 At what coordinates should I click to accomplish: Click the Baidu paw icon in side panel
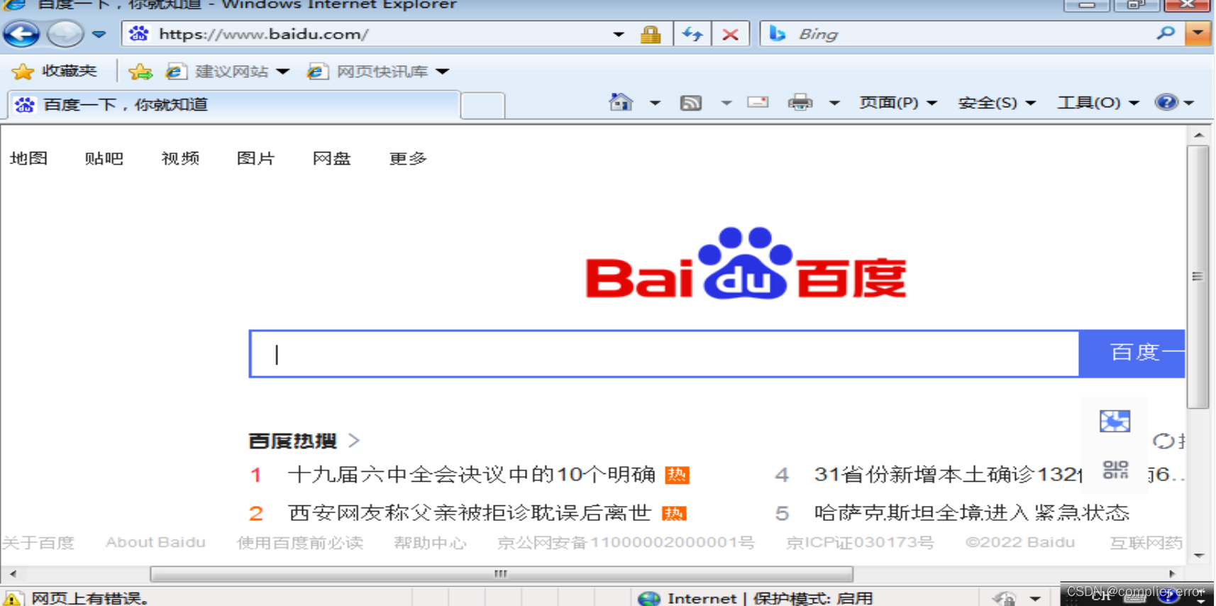click(1115, 422)
